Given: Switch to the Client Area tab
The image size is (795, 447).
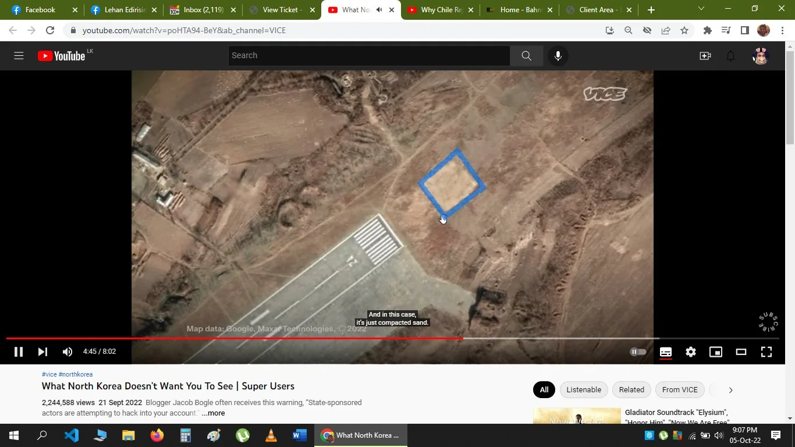Looking at the screenshot, I should pos(599,10).
